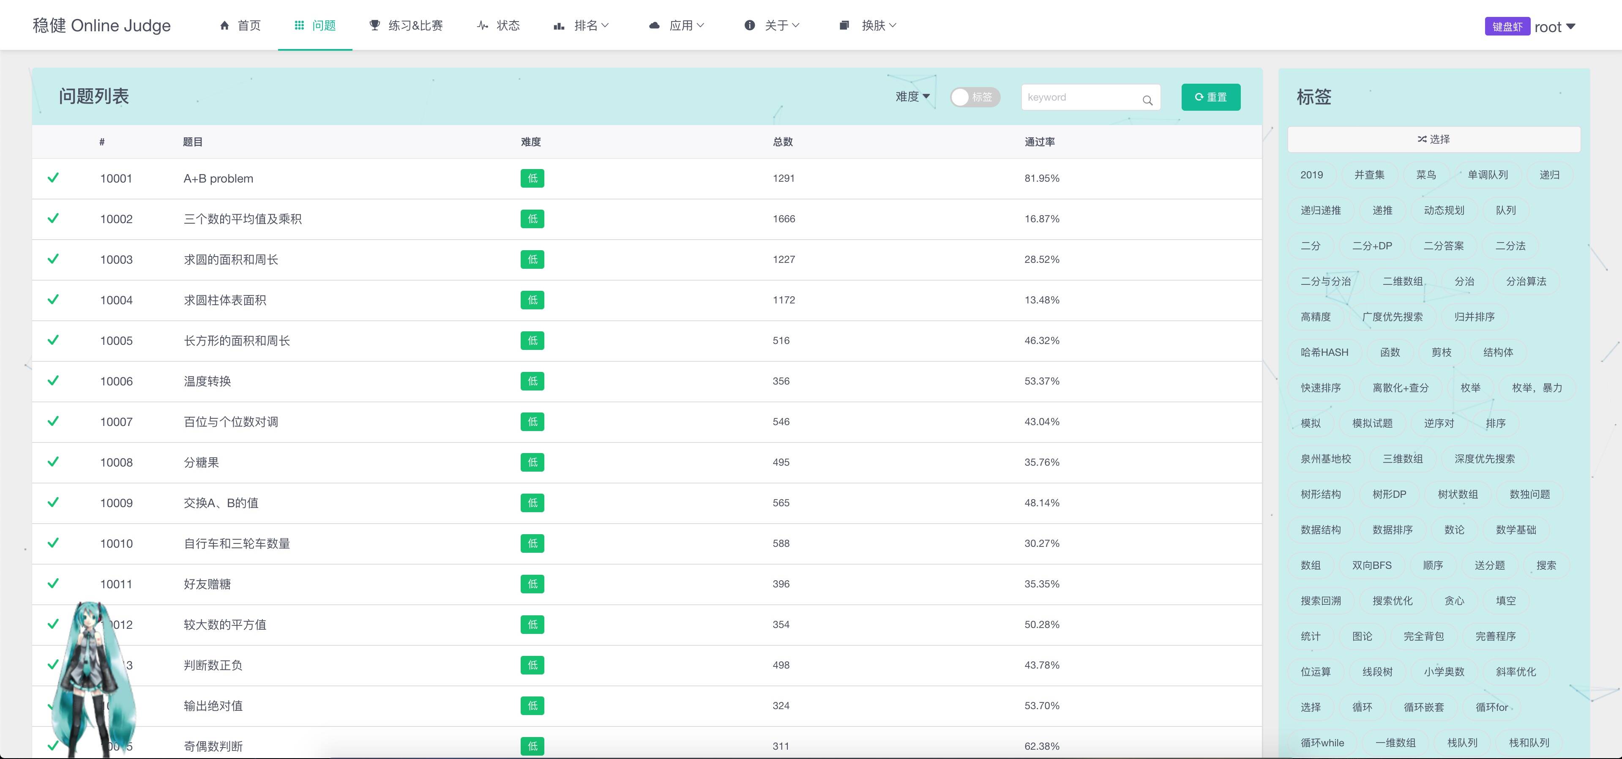The width and height of the screenshot is (1622, 759).
Task: Select the 线段树 tag
Action: pyautogui.click(x=1377, y=672)
